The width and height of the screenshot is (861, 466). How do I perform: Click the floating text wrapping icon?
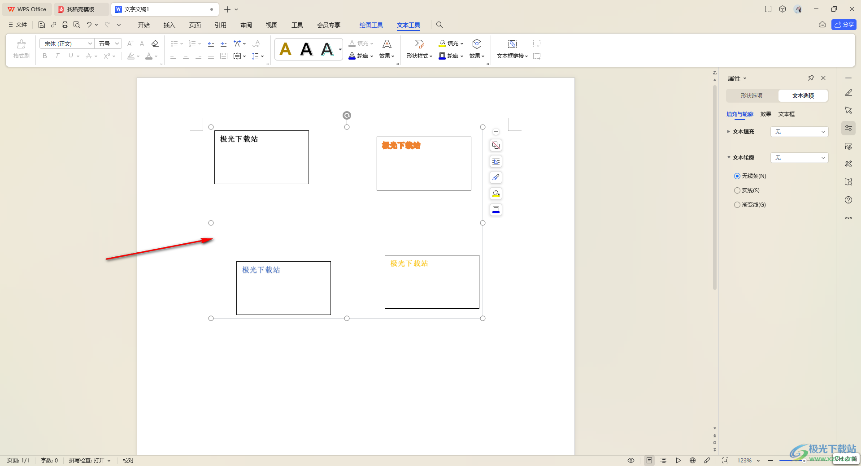tap(496, 161)
